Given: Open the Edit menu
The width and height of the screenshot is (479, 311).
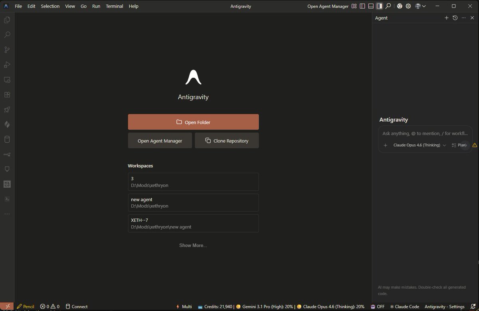Looking at the screenshot, I should click(32, 6).
